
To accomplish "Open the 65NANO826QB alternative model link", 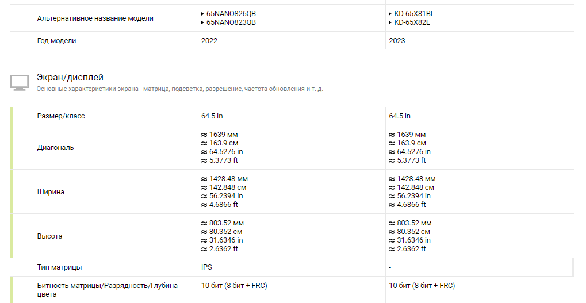I will [231, 14].
